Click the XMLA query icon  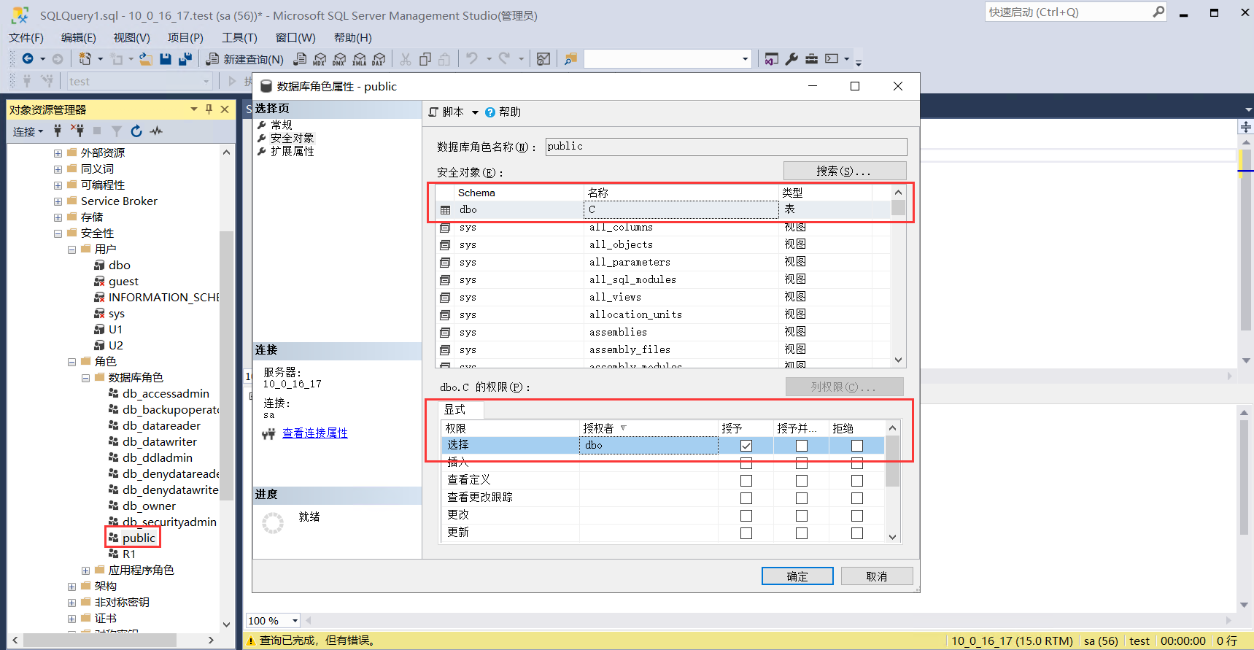coord(359,59)
